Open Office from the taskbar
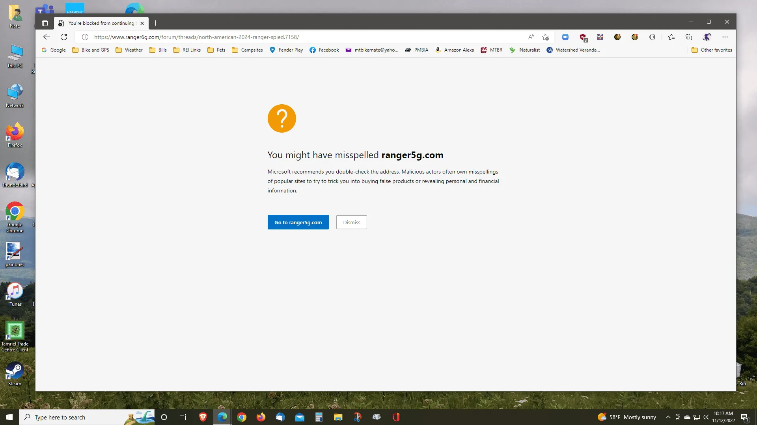The width and height of the screenshot is (757, 425). (396, 417)
